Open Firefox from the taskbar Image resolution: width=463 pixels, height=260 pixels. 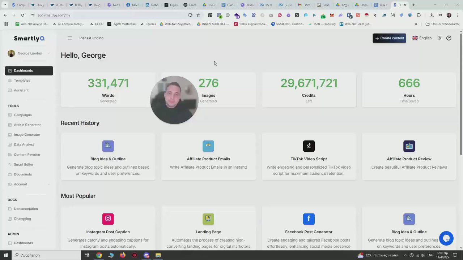pos(123,255)
